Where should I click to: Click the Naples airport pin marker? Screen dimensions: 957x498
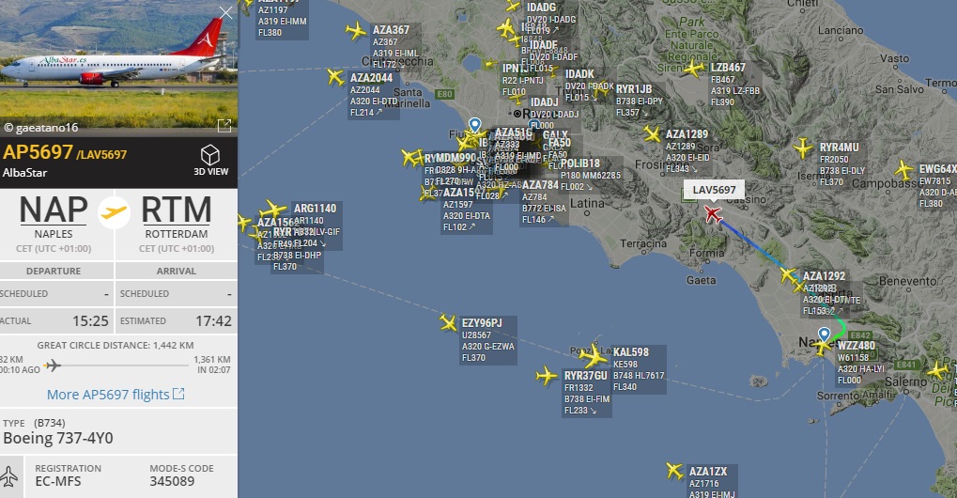824,335
